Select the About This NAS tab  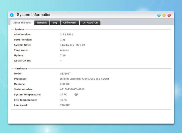pyautogui.click(x=22, y=23)
